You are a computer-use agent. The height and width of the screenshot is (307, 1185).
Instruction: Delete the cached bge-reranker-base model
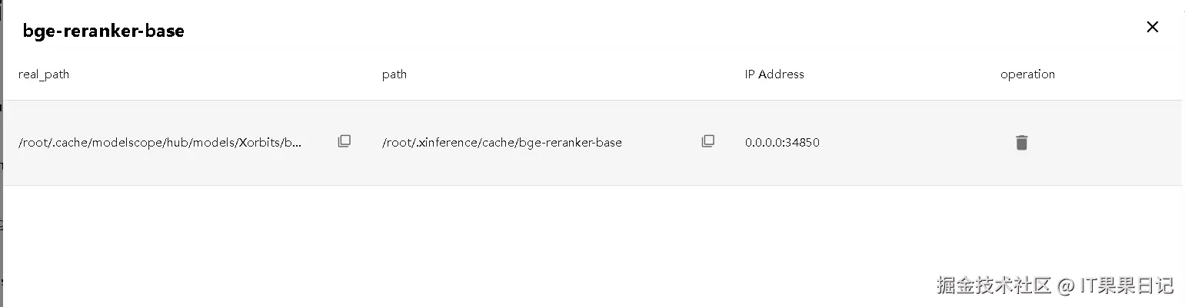[x=1021, y=143]
